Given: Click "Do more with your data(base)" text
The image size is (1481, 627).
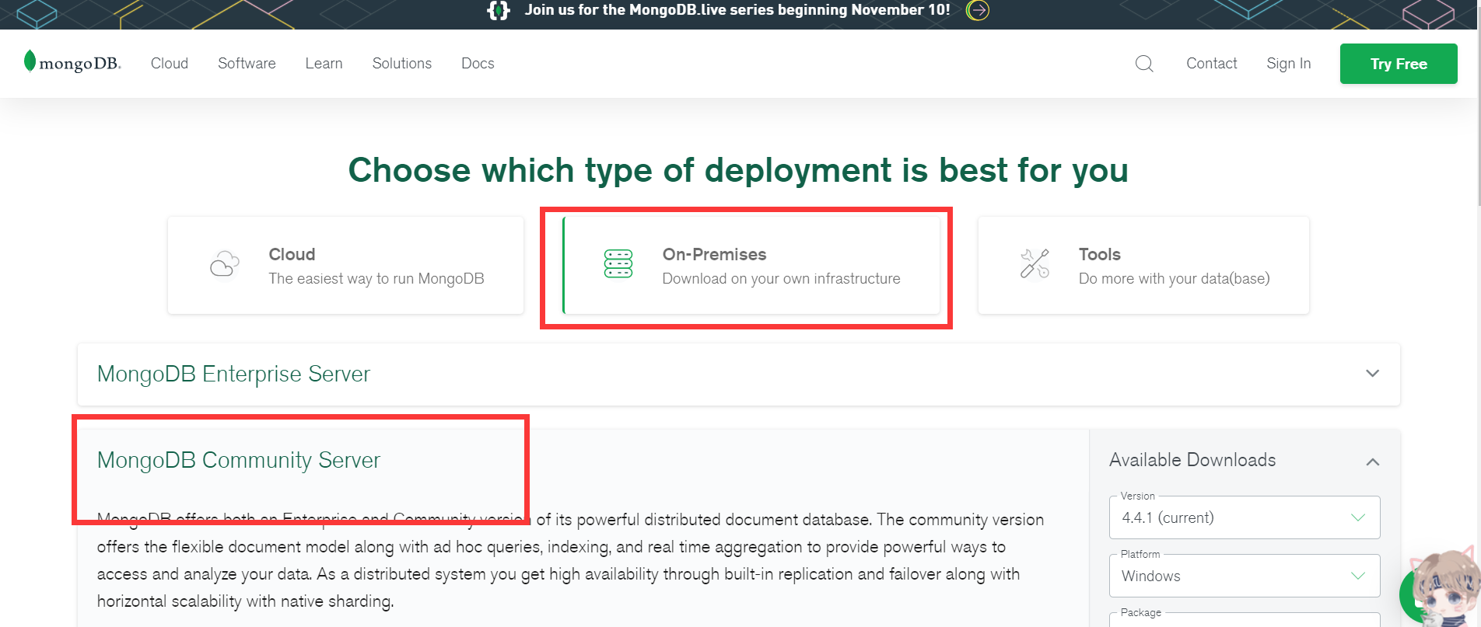Looking at the screenshot, I should (x=1174, y=279).
